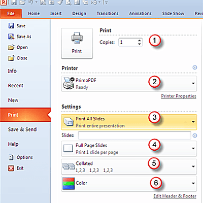Screen dimensions: 203x203
Task: Click the Close folder icon
Action: 11,58
